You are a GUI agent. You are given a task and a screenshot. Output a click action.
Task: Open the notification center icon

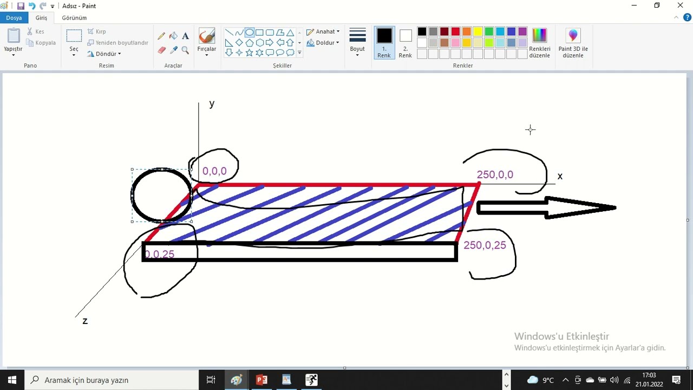pos(676,380)
